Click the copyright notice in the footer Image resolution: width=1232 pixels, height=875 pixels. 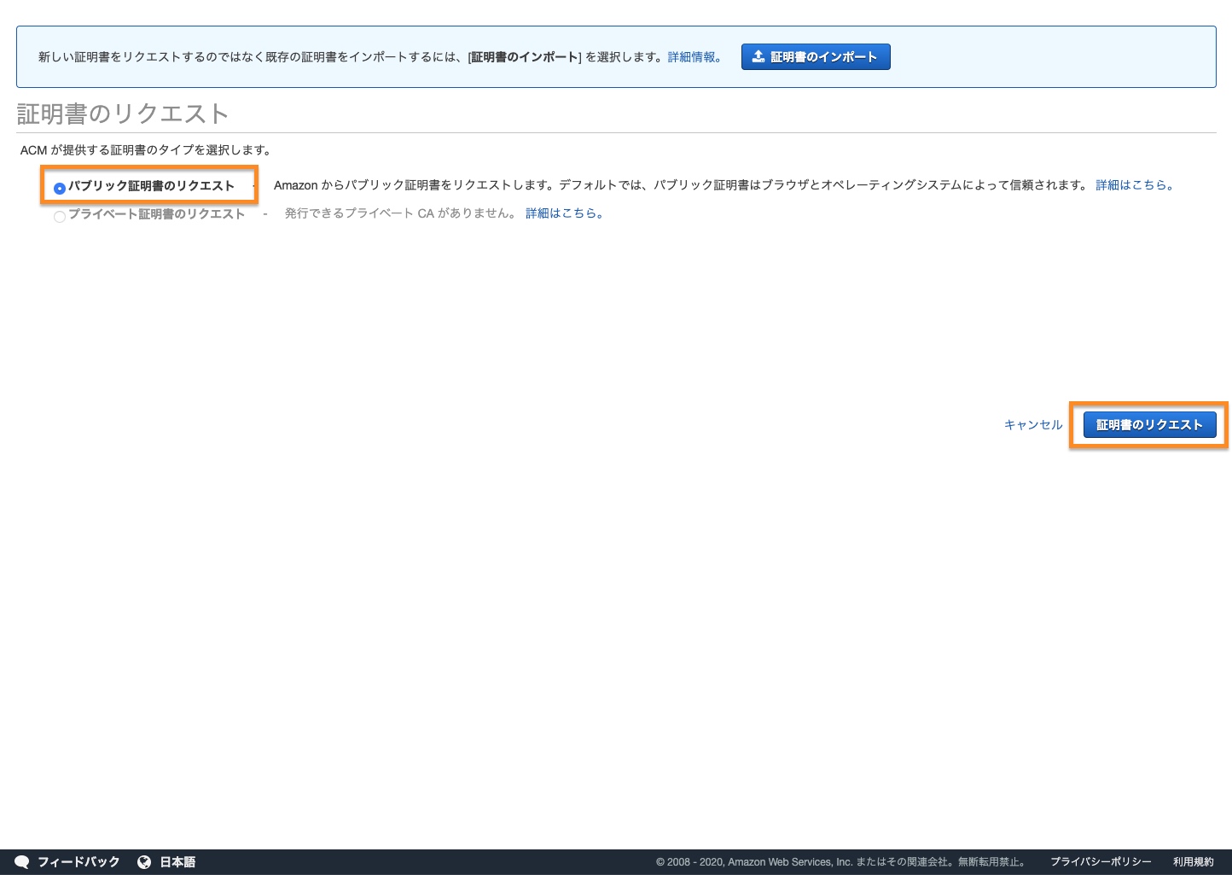coord(842,862)
